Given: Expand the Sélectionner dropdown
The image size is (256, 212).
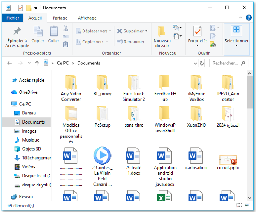Looking at the screenshot, I should pyautogui.click(x=236, y=45).
